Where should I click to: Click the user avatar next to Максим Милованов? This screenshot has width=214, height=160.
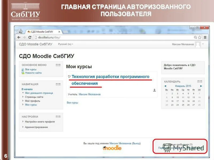[198, 44]
